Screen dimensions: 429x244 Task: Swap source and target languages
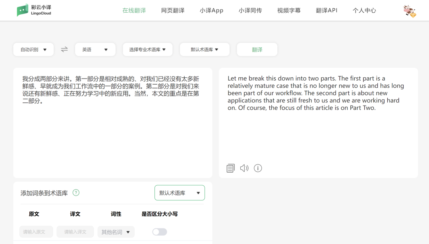[64, 50]
